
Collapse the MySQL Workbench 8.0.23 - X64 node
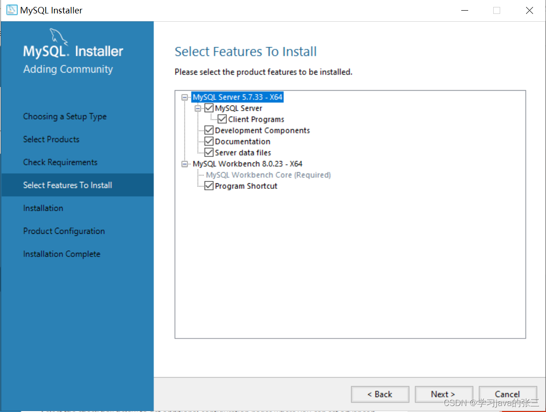[185, 164]
